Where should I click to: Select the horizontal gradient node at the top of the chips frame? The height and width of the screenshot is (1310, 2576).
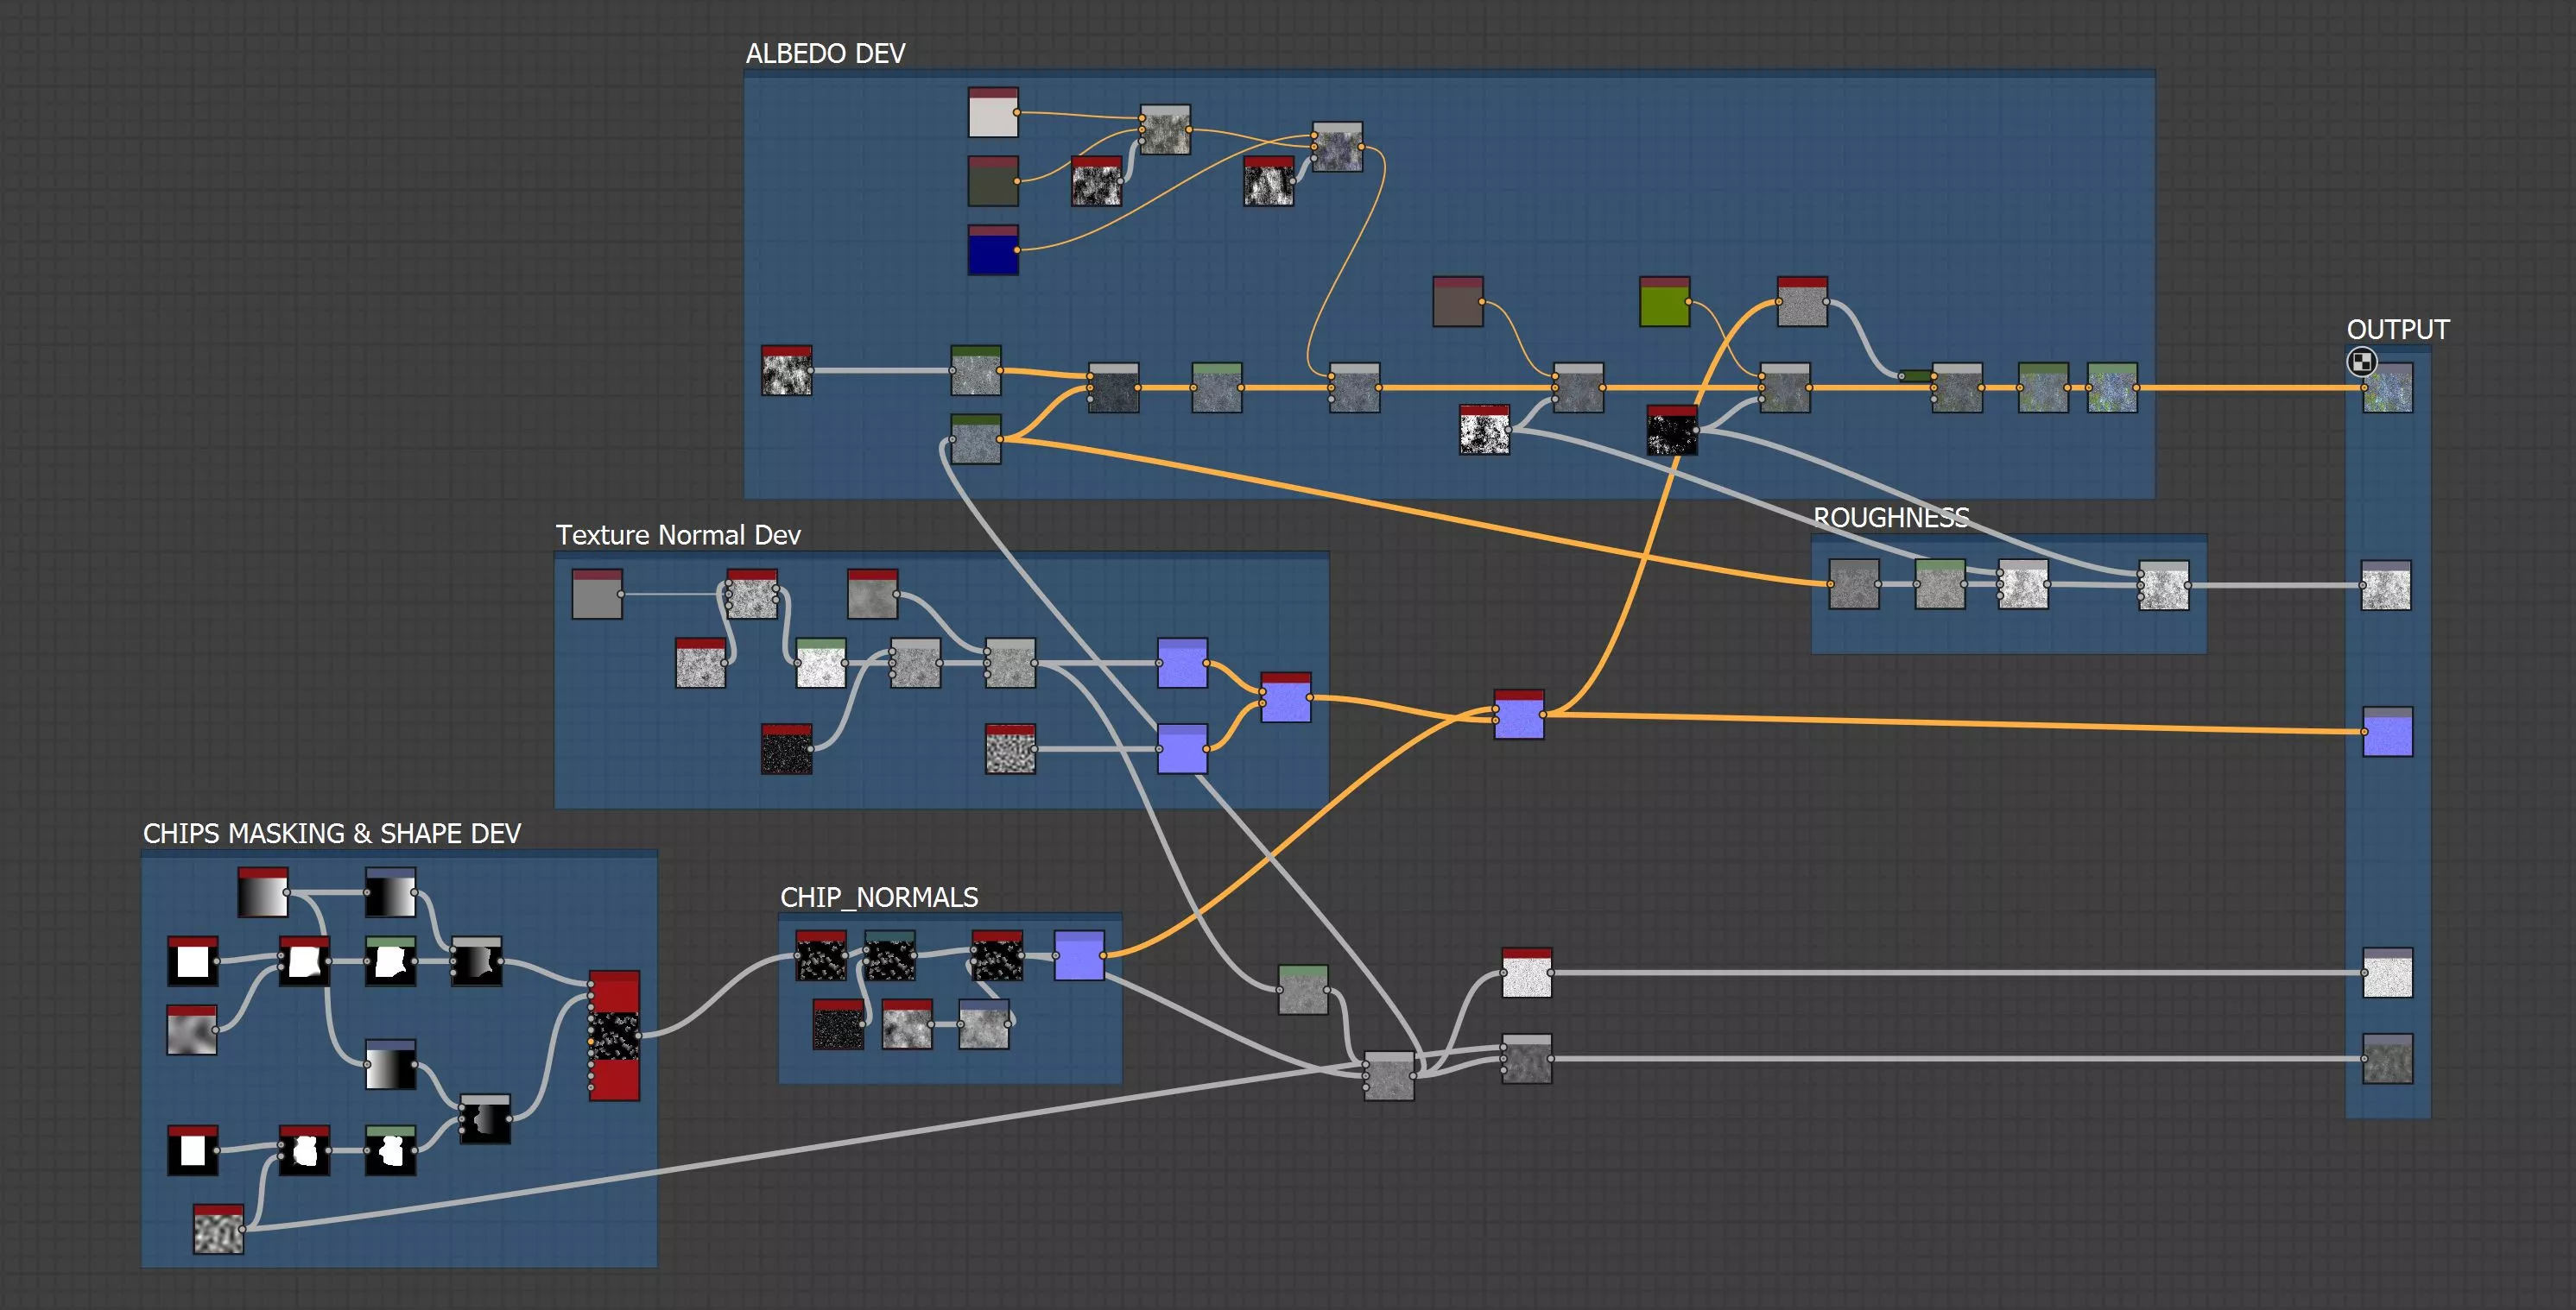[x=263, y=893]
